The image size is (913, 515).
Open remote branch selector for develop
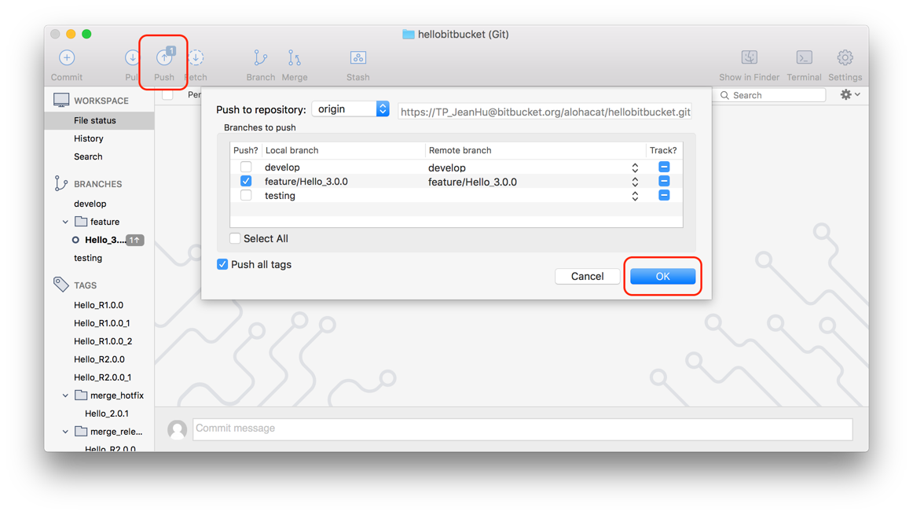coord(635,167)
